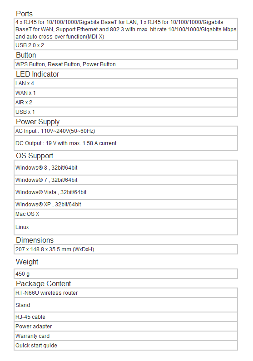Click the WPS Button, Reset Button row
Screen dimensions: 253x361
[x=126, y=64]
